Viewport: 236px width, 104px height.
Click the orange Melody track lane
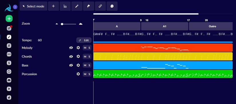click(x=163, y=48)
